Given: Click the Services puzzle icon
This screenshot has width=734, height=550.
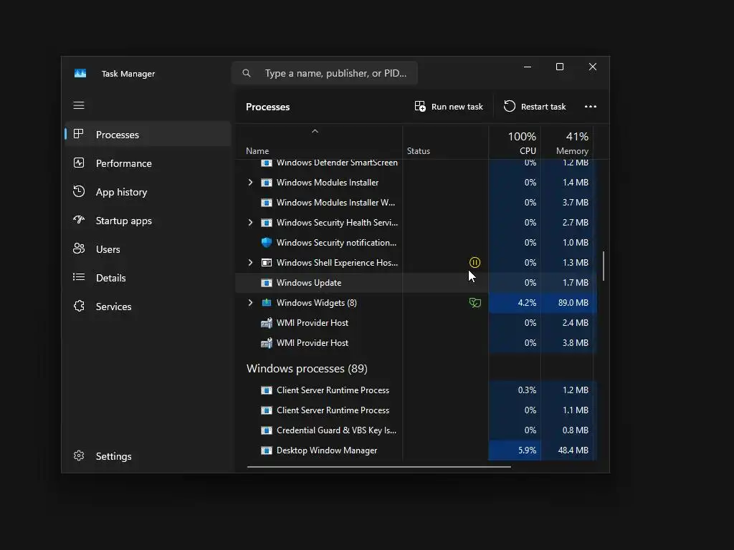Looking at the screenshot, I should [x=79, y=306].
